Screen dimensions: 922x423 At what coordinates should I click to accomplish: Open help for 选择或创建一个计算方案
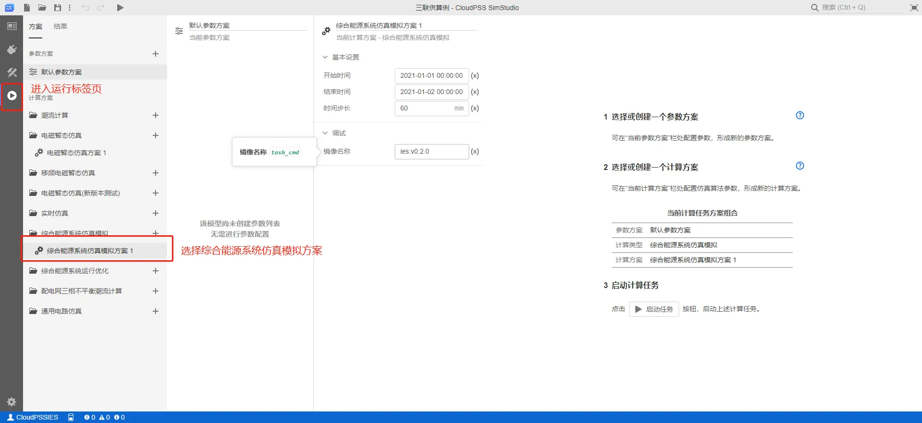pos(800,166)
